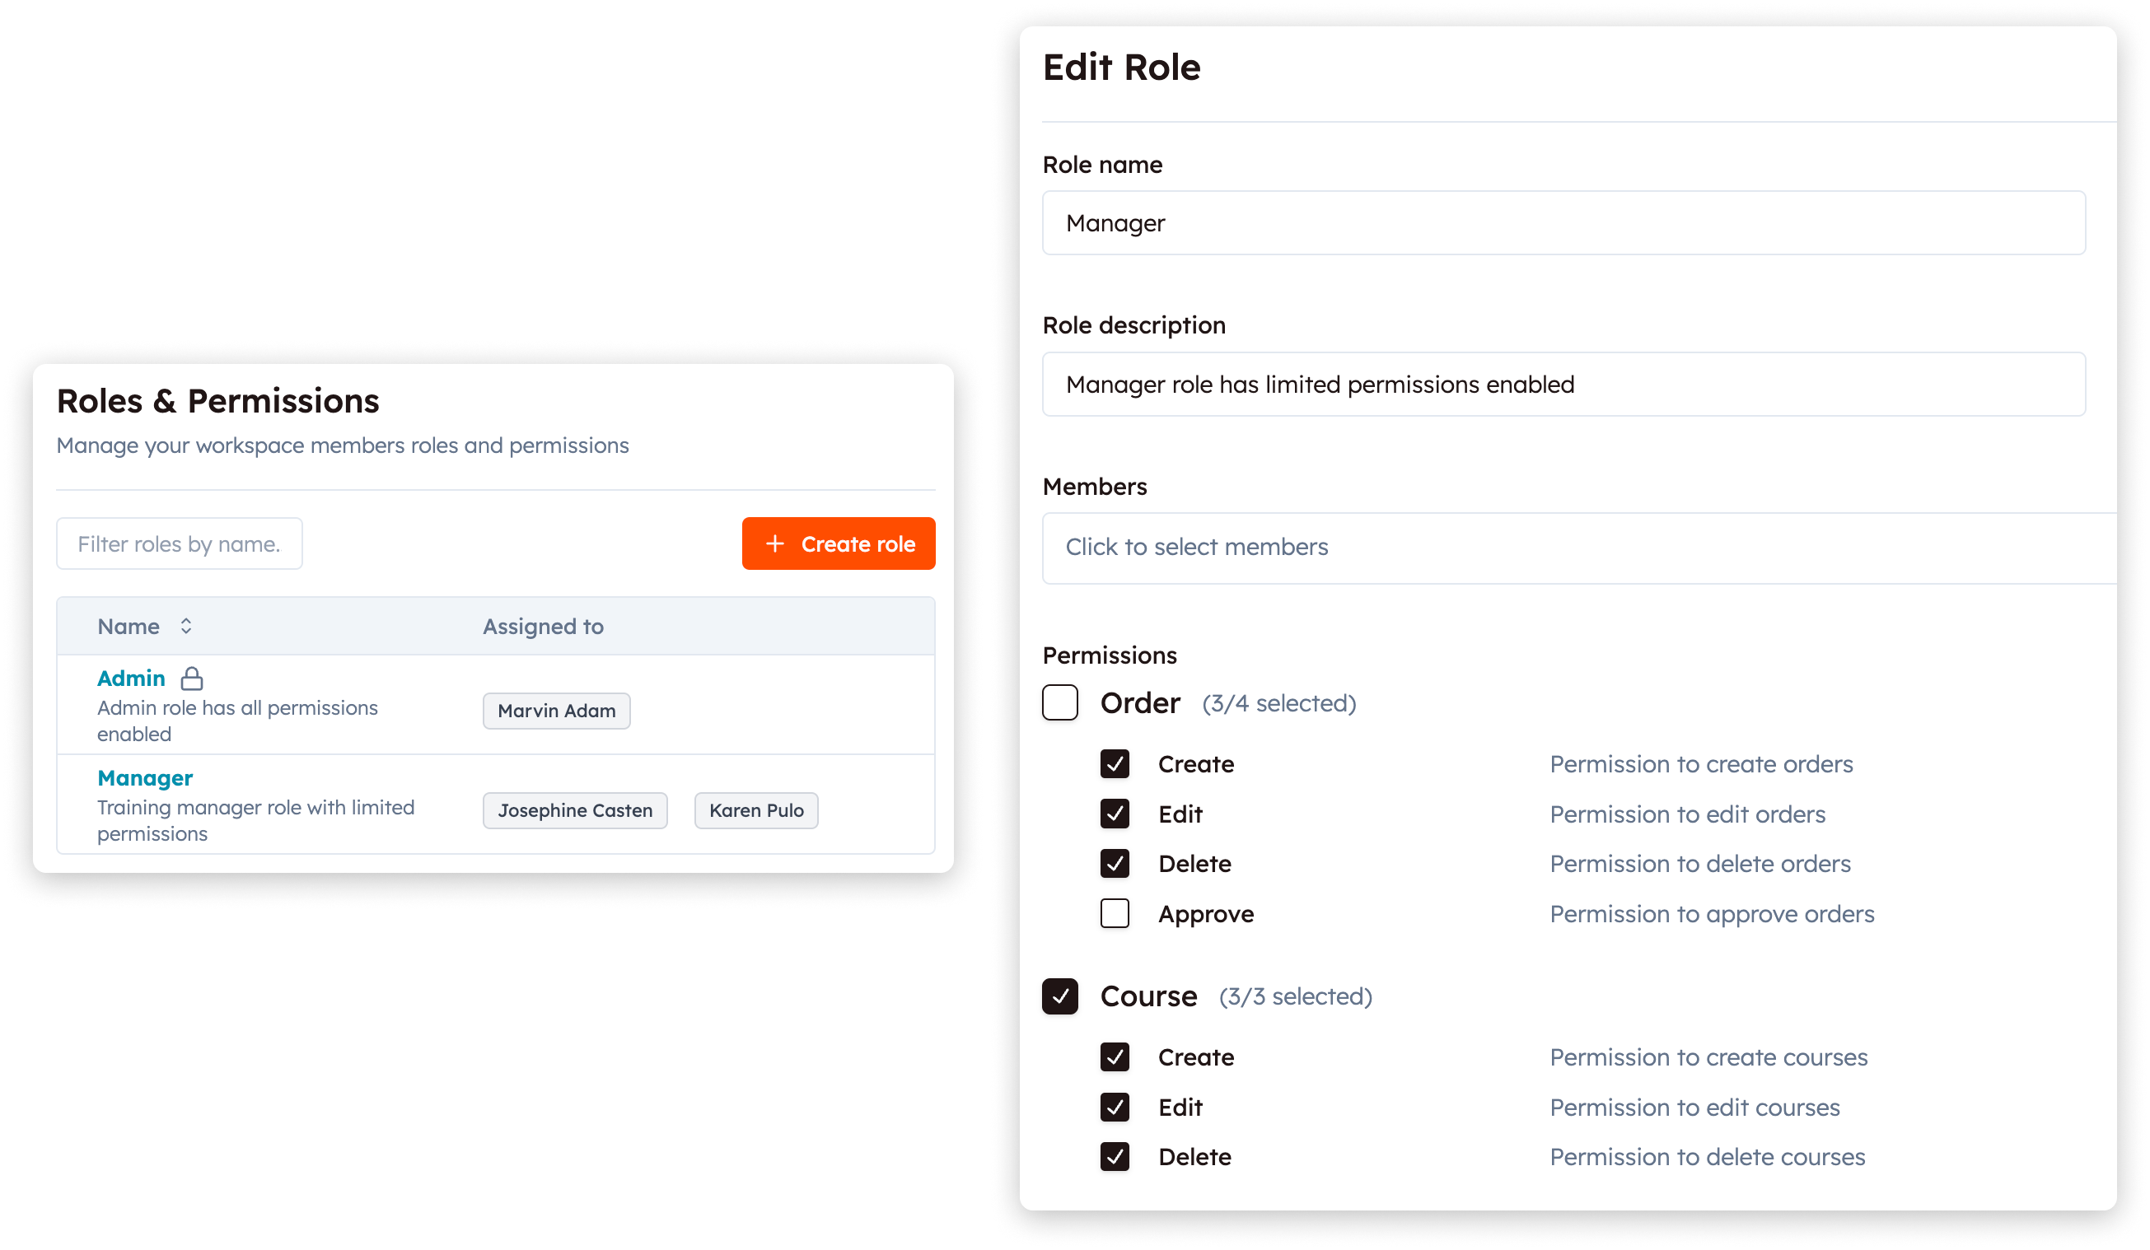Toggle the Order group checkbox
Screen dimensions: 2150x1250
point(1059,702)
